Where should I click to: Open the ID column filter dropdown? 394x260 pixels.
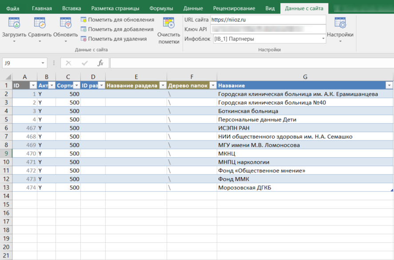(x=32, y=85)
